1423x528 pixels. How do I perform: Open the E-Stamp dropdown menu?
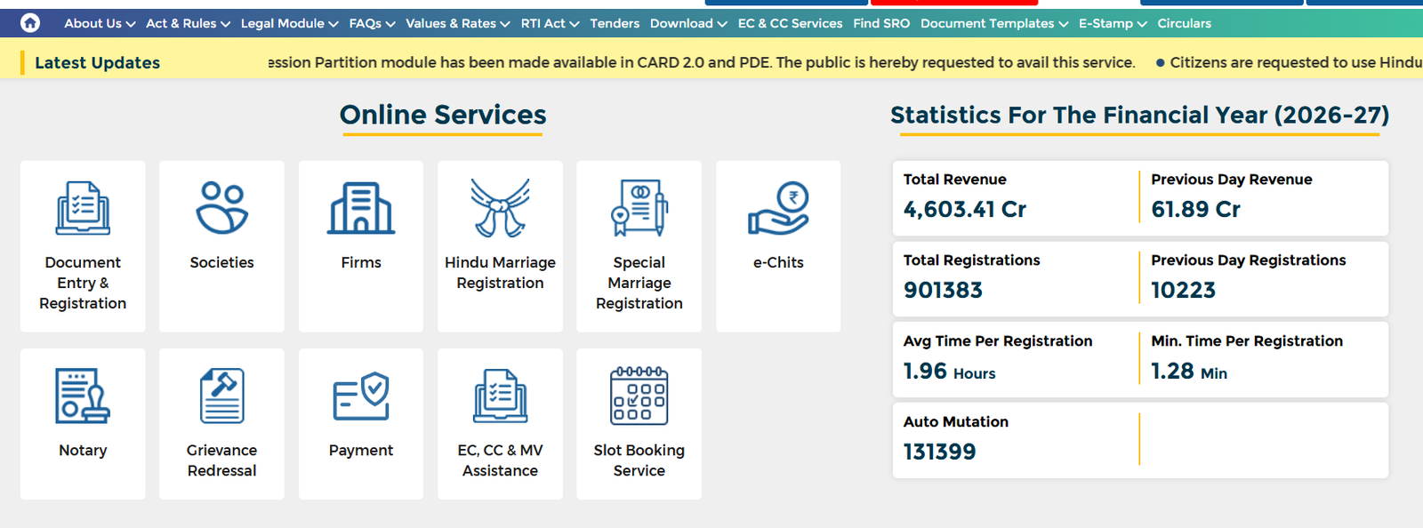(1113, 23)
